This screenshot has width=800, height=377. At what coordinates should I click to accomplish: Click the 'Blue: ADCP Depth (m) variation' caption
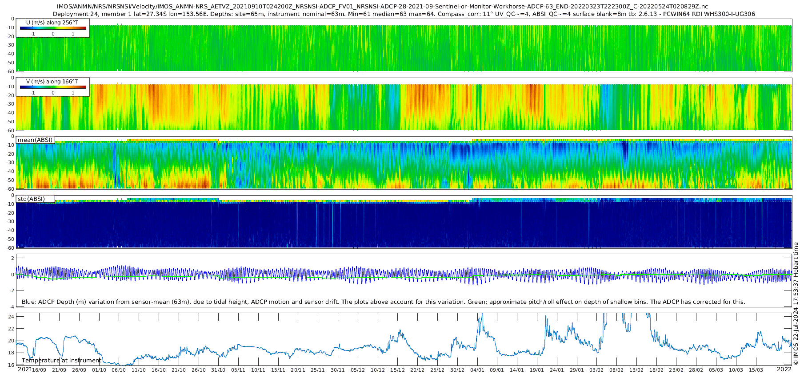click(383, 302)
